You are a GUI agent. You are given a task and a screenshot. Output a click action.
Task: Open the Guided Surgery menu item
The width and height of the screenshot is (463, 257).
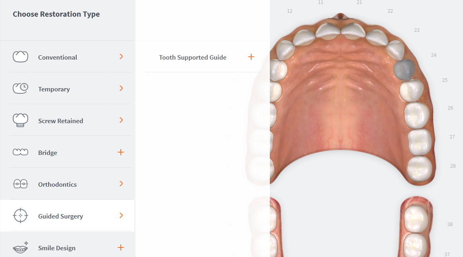point(67,216)
